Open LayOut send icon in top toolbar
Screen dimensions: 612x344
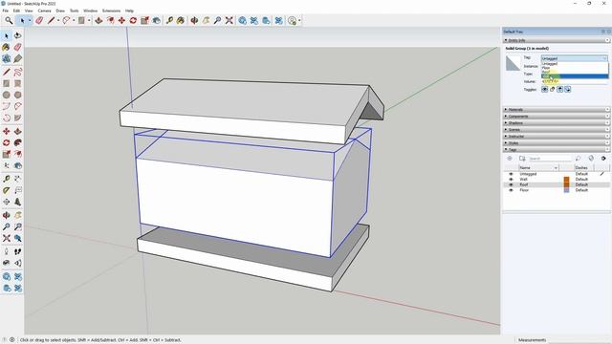coord(266,20)
